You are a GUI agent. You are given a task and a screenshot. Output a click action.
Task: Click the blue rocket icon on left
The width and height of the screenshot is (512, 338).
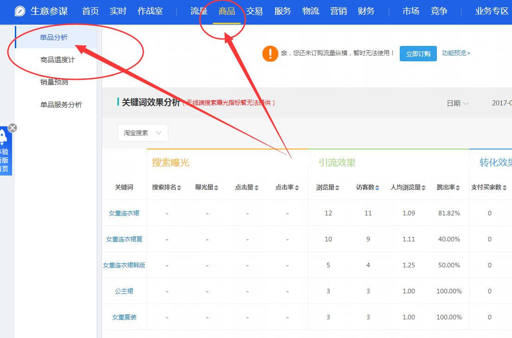click(4, 137)
